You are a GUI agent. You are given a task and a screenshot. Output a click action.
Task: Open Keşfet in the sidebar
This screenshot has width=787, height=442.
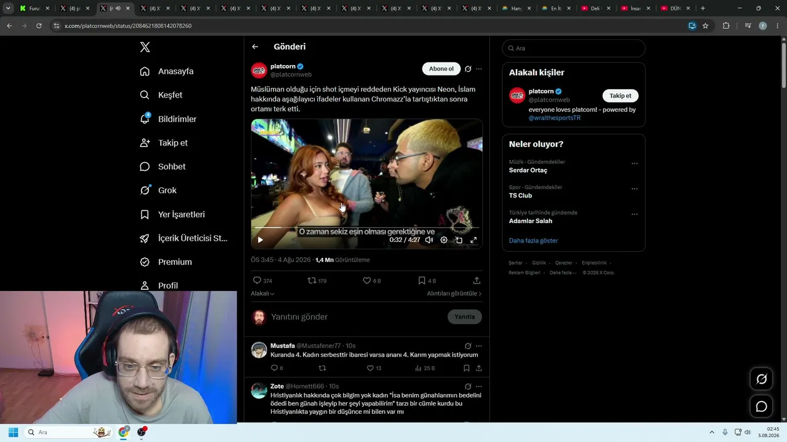(161, 95)
